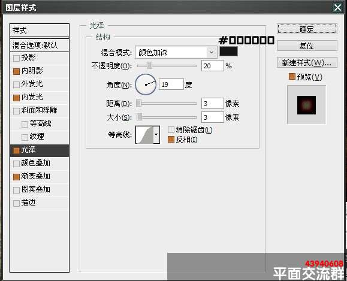Click the 确定 OK button
The height and width of the screenshot is (281, 347).
point(307,29)
